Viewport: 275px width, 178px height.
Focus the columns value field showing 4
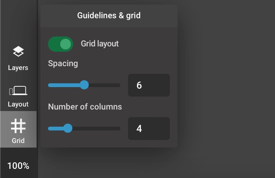click(x=149, y=129)
